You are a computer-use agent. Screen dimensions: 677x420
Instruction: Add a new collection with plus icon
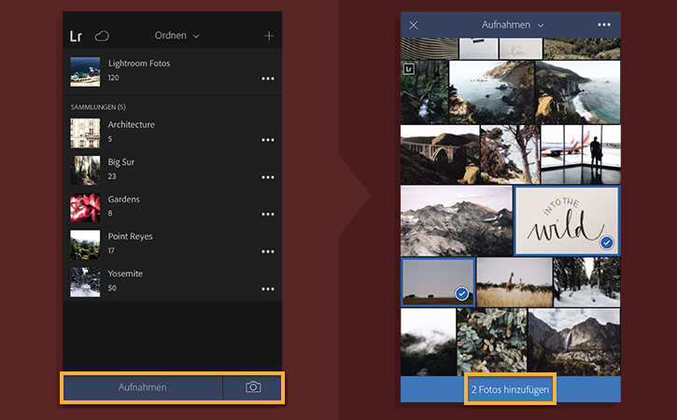click(x=269, y=35)
